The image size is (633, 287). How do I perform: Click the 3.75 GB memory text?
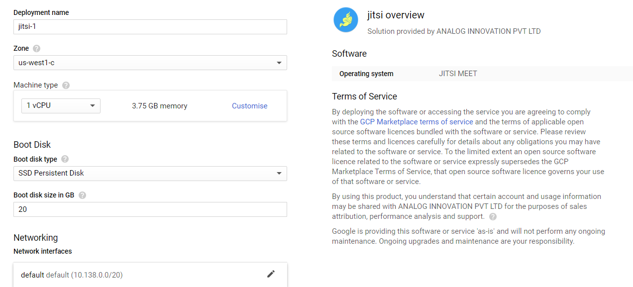160,106
